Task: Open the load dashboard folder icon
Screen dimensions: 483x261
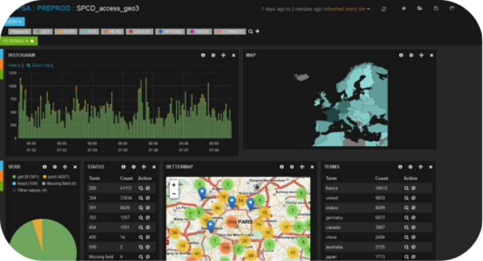Action: (x=419, y=9)
